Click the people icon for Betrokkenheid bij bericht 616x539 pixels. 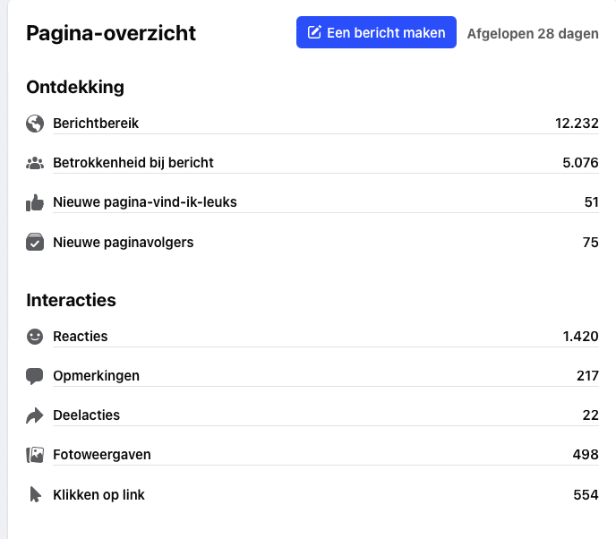click(35, 163)
